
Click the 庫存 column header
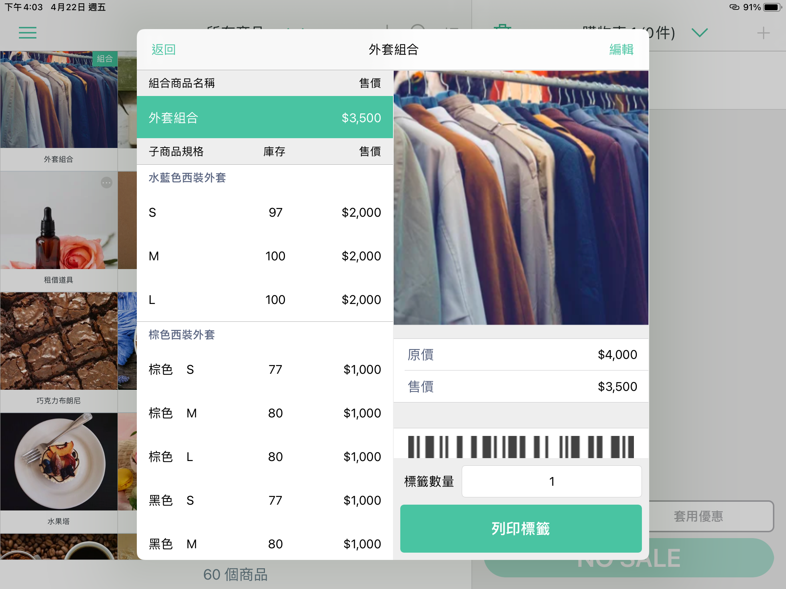[x=274, y=152]
